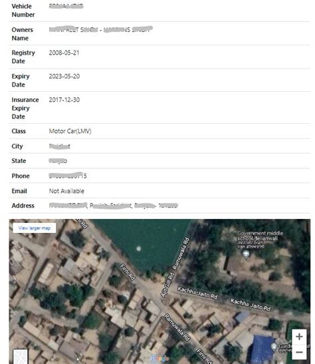Click the blurred address value
The width and height of the screenshot is (315, 364).
[x=114, y=206]
